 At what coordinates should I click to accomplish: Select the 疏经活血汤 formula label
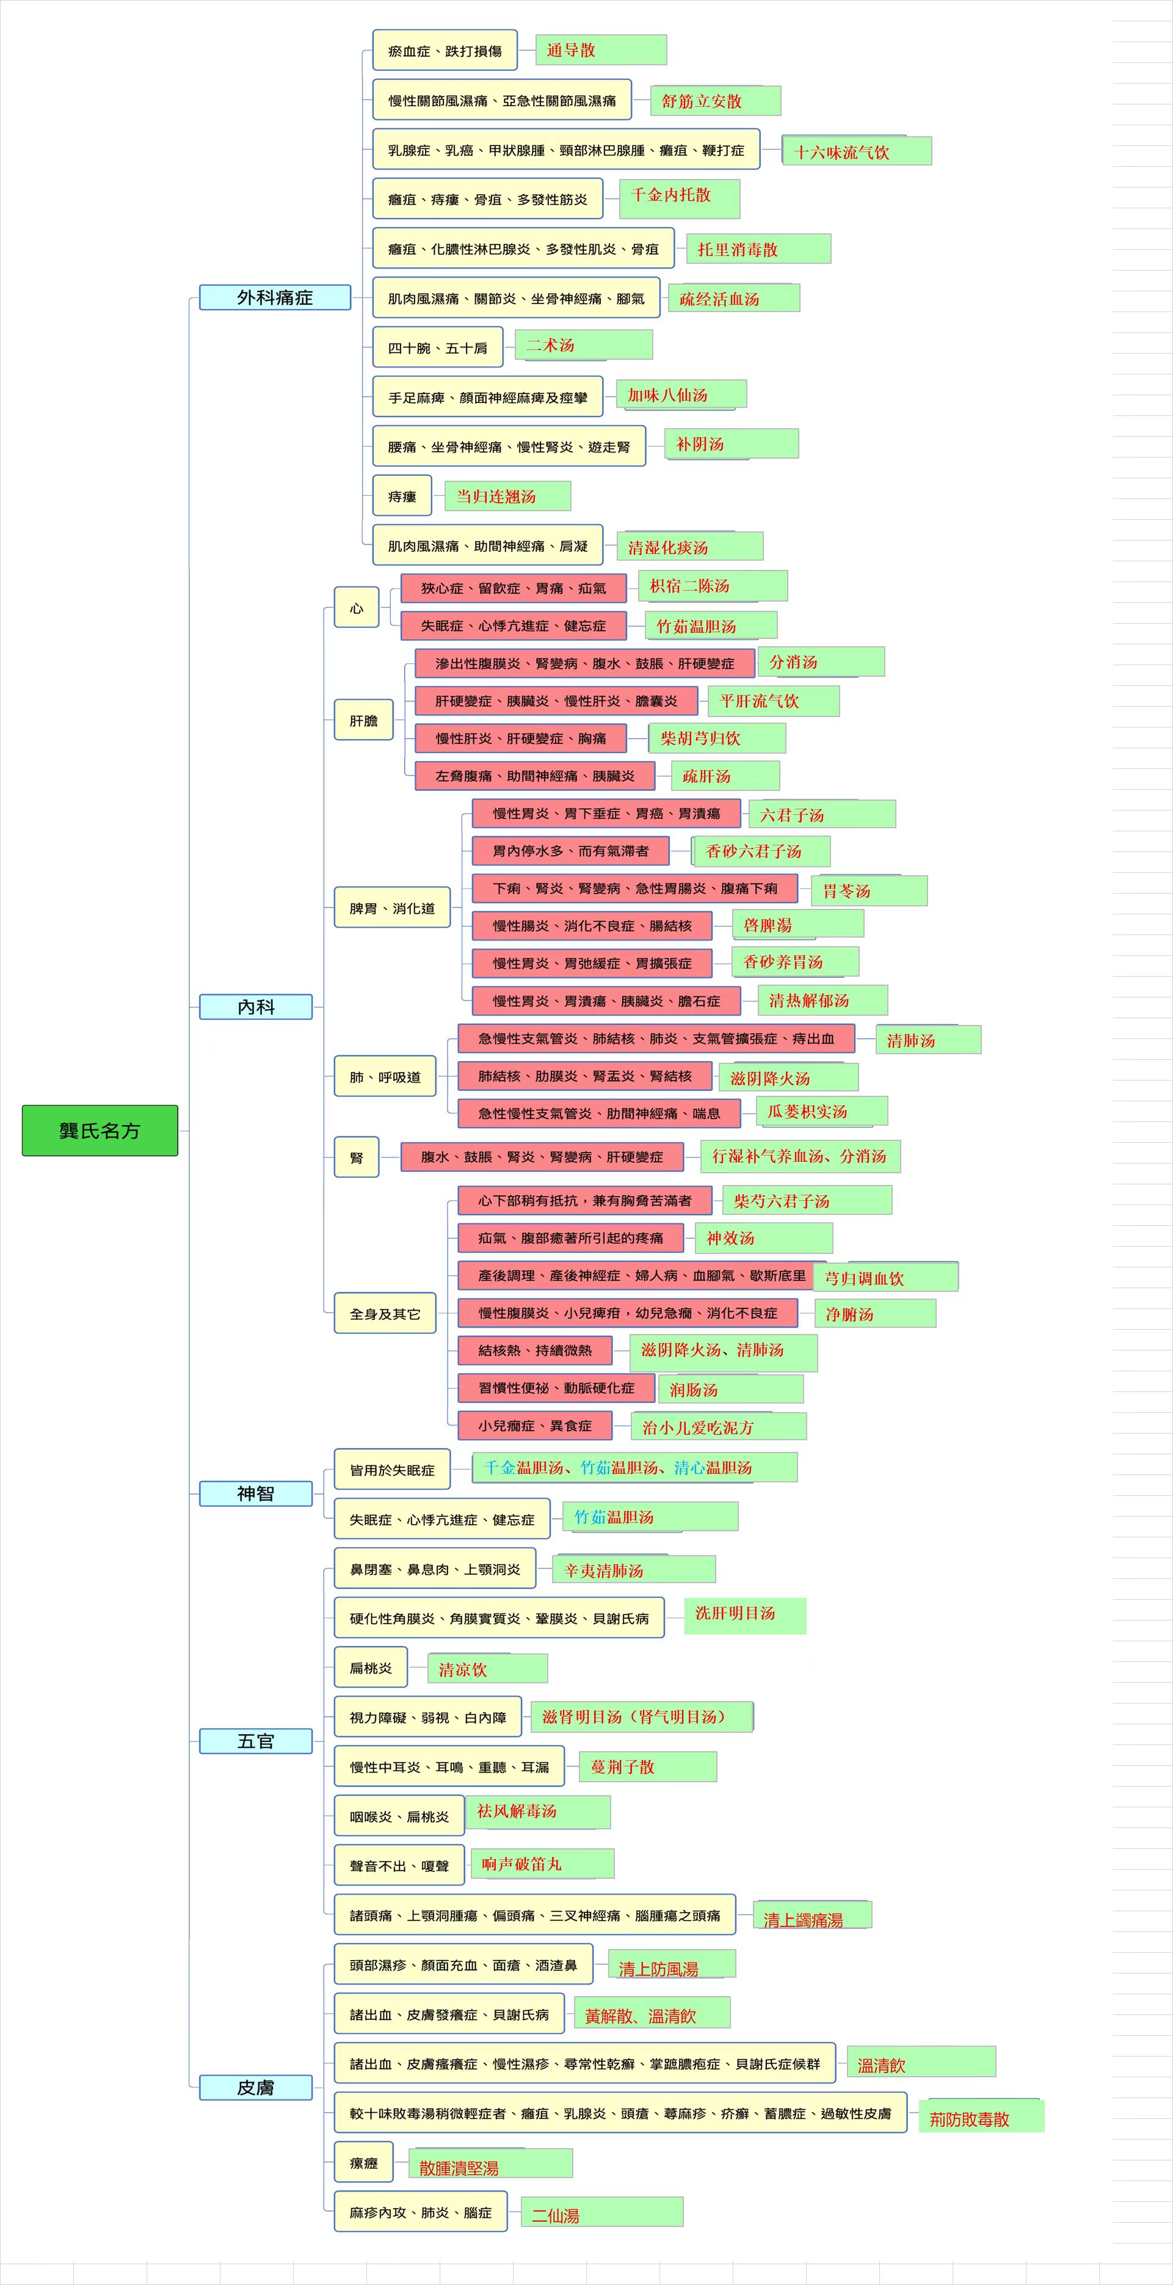[x=734, y=298]
